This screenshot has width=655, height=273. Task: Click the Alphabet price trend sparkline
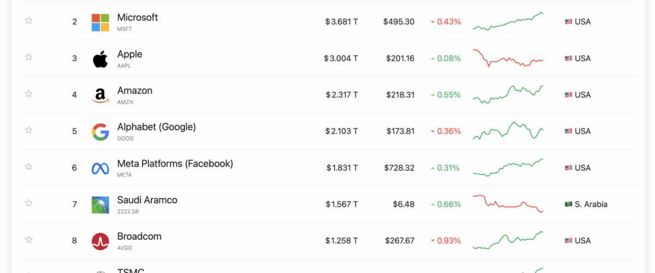[x=508, y=131]
